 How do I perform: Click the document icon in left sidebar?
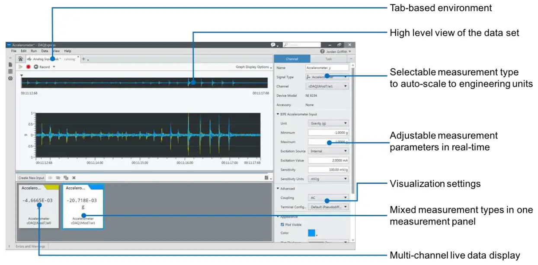[x=10, y=63]
